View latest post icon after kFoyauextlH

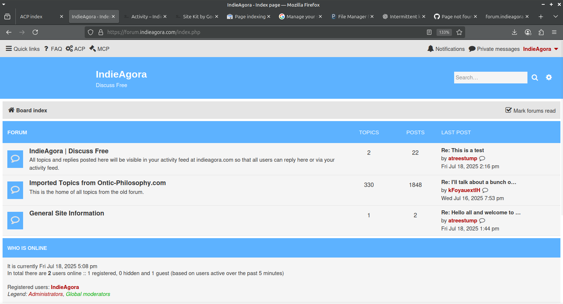click(x=485, y=190)
